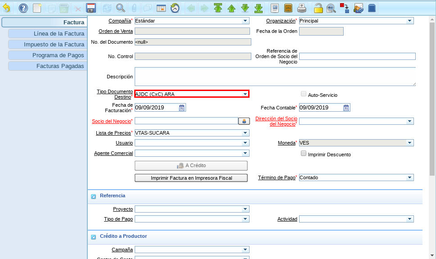Open Product Info with the blue box icon
Screen dimensions: 436x259
point(372,8)
